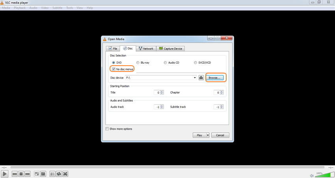335x178 pixels.
Task: Select the DVD radio button
Action: pos(114,62)
